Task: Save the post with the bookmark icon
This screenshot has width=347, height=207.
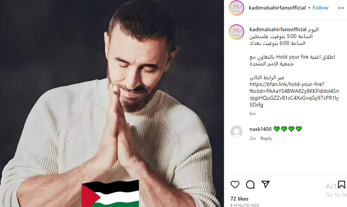Action: 341,185
